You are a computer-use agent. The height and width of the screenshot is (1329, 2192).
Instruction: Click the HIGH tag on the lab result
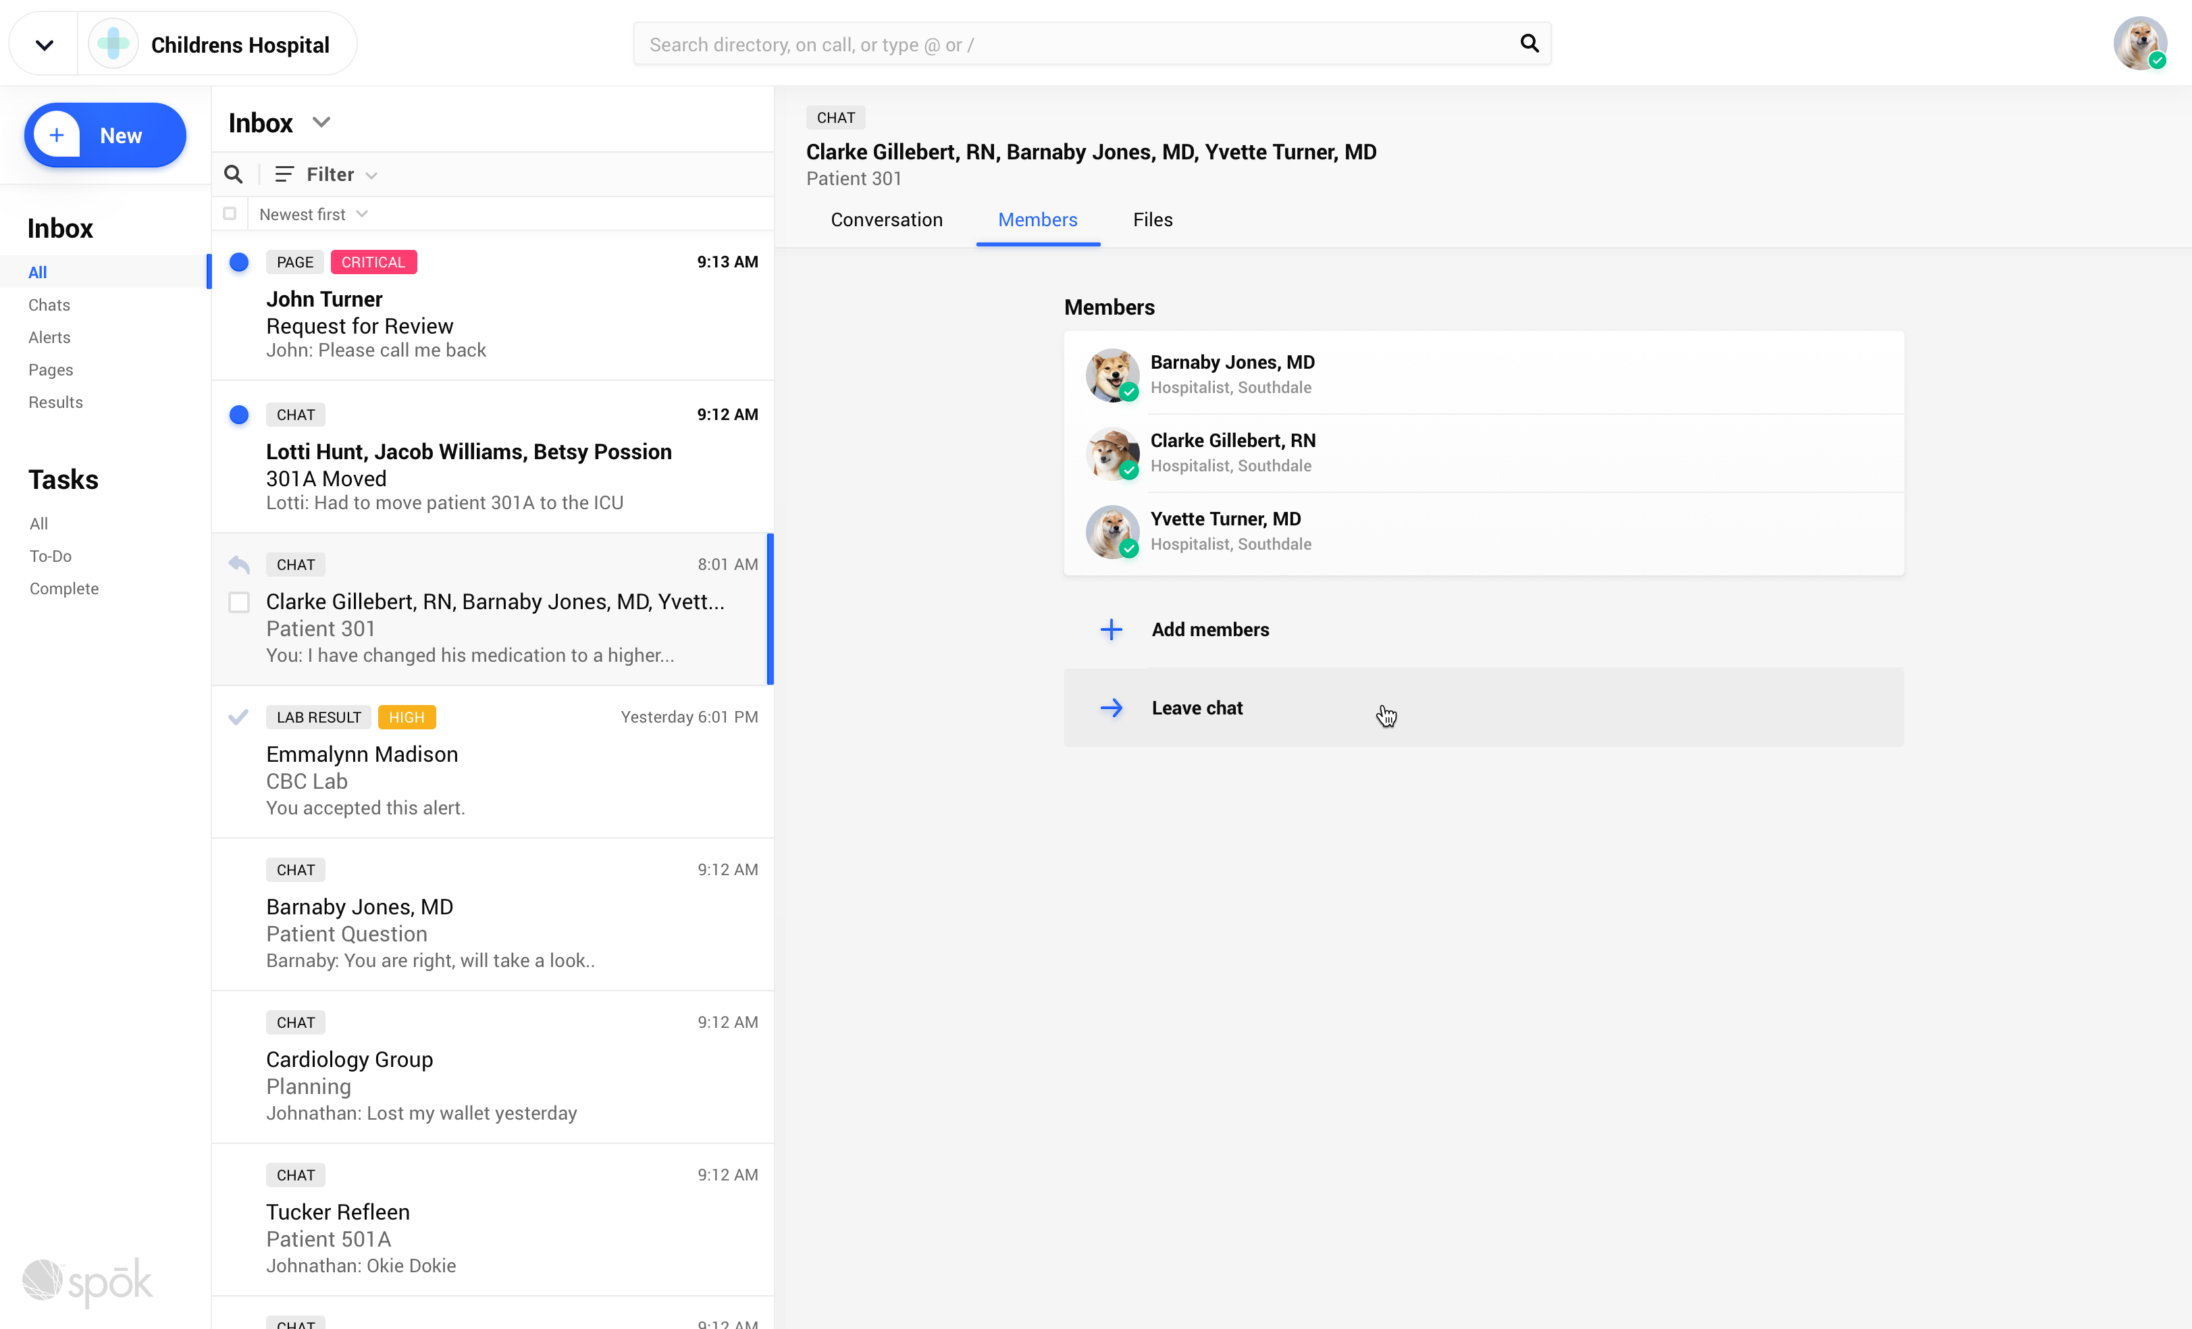click(x=407, y=717)
